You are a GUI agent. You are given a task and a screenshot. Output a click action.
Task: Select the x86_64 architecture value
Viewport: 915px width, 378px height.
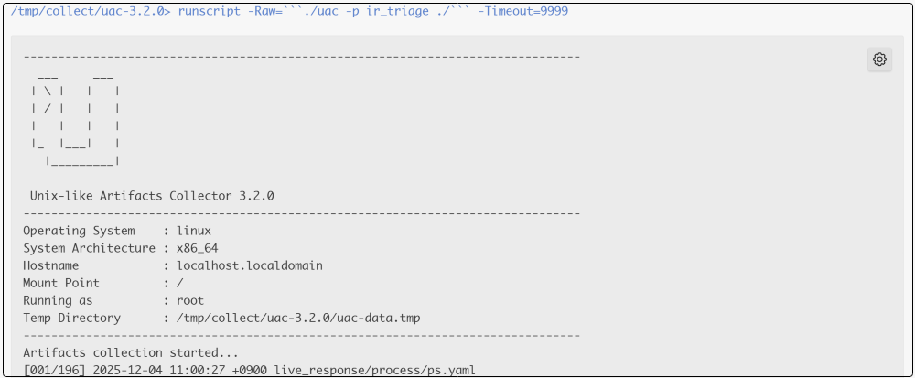point(198,248)
